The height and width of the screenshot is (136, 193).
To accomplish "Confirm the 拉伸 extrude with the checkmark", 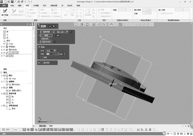I will pos(50,26).
